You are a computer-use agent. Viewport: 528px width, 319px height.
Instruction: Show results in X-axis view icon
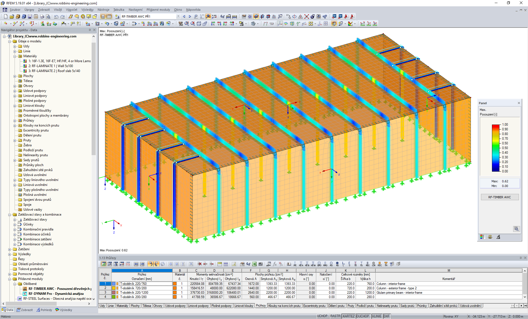click(213, 24)
